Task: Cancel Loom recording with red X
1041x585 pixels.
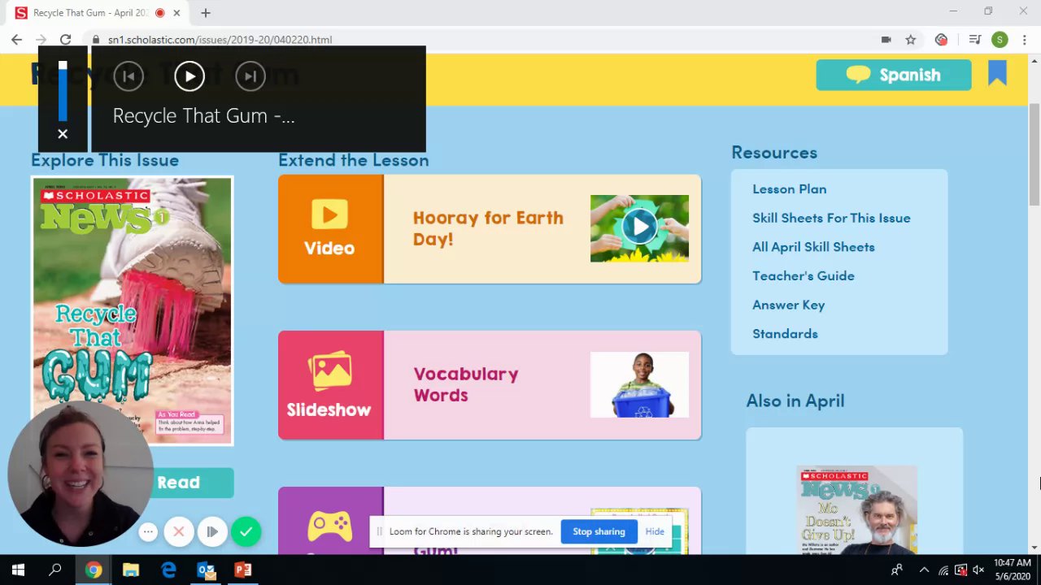Action: (x=179, y=532)
